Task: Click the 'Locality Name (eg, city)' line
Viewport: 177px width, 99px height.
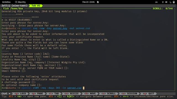Action: coord(22,59)
